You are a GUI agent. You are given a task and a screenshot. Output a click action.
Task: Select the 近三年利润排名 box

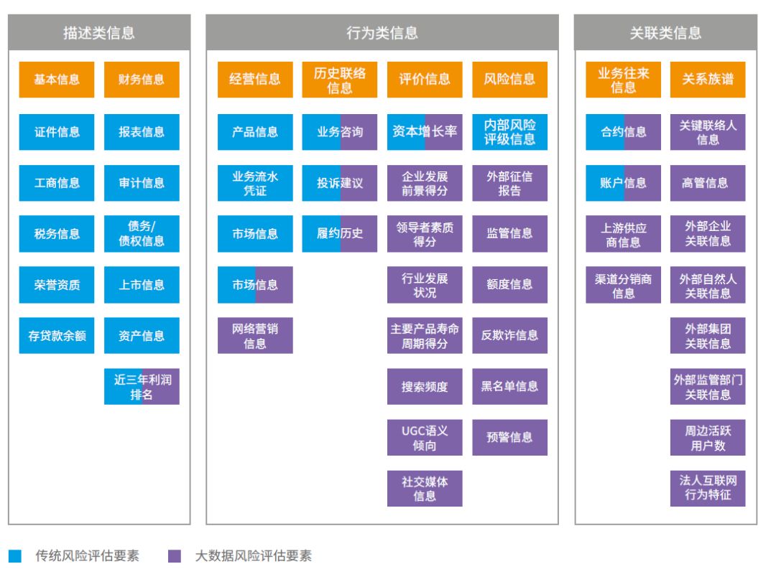click(142, 387)
